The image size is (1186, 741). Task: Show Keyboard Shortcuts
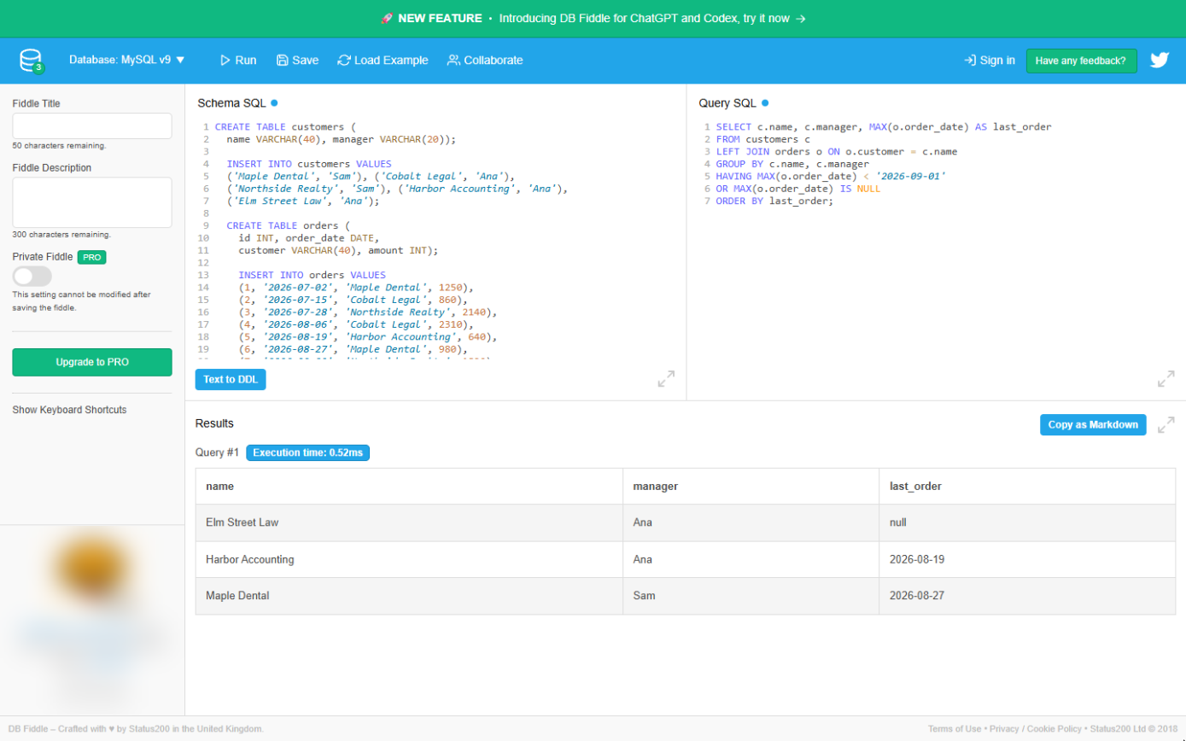point(69,410)
